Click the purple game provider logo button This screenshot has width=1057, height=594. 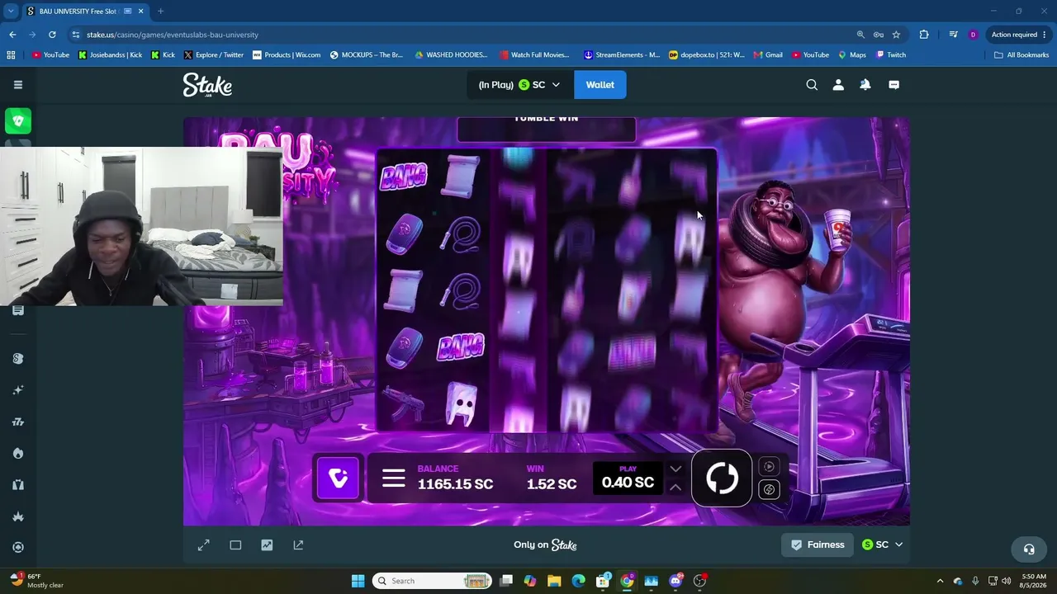(x=339, y=478)
